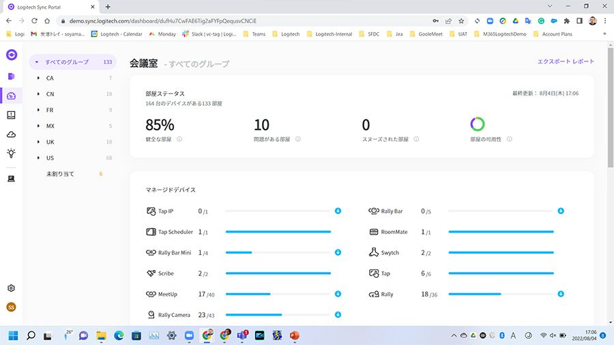Screen dimensions: 614x345
Task: Expand the CN group
Action: [x=38, y=94]
